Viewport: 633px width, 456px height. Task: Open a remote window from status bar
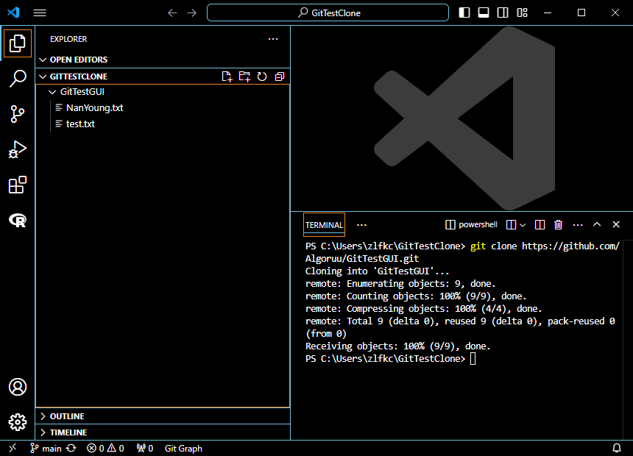13,448
